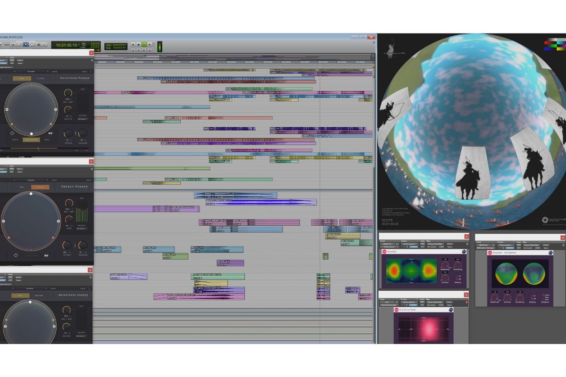
Task: Select the bottom white puck in top Brightness Panner
Action: [32, 134]
